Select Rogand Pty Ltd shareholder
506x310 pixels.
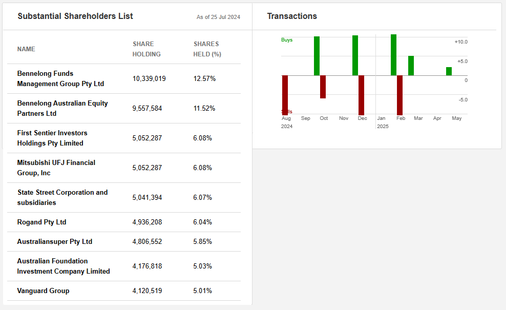[42, 222]
